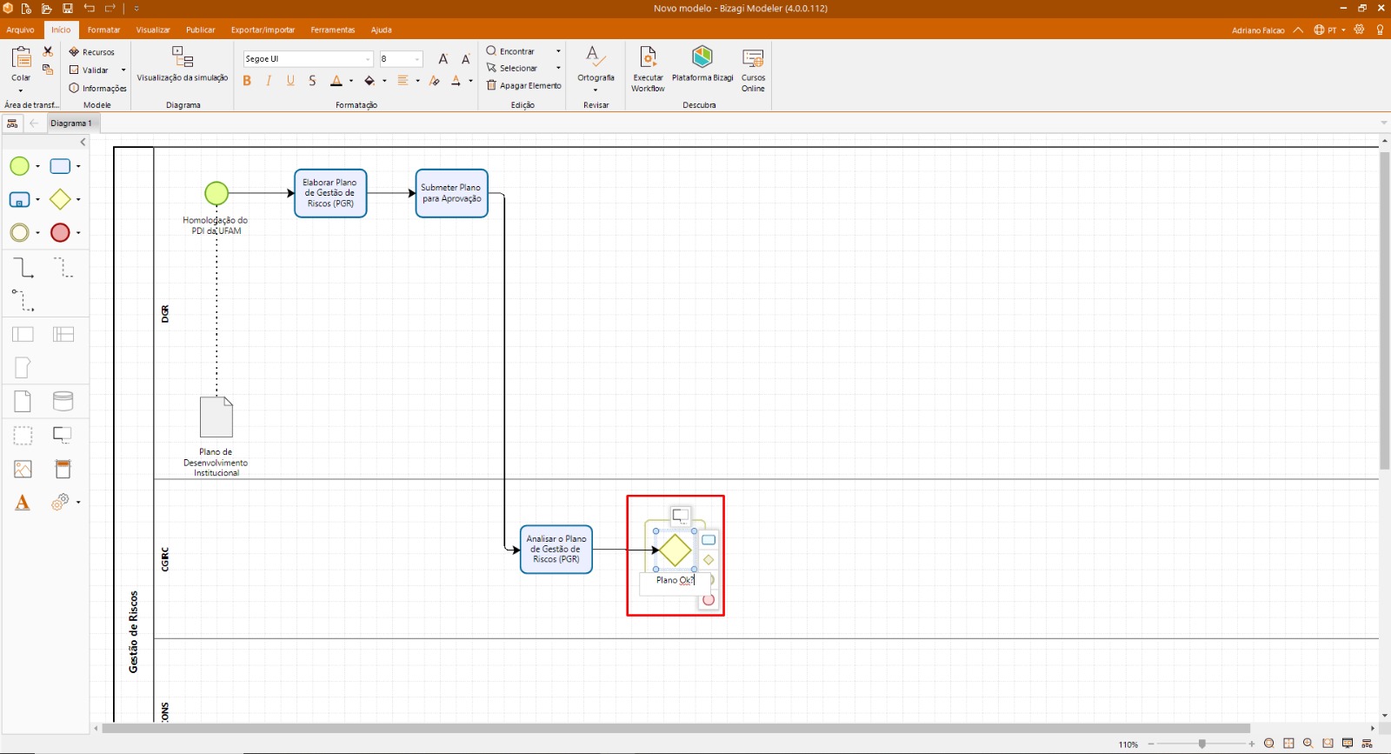Click the Recursos button
This screenshot has height=754, width=1391.
click(92, 52)
